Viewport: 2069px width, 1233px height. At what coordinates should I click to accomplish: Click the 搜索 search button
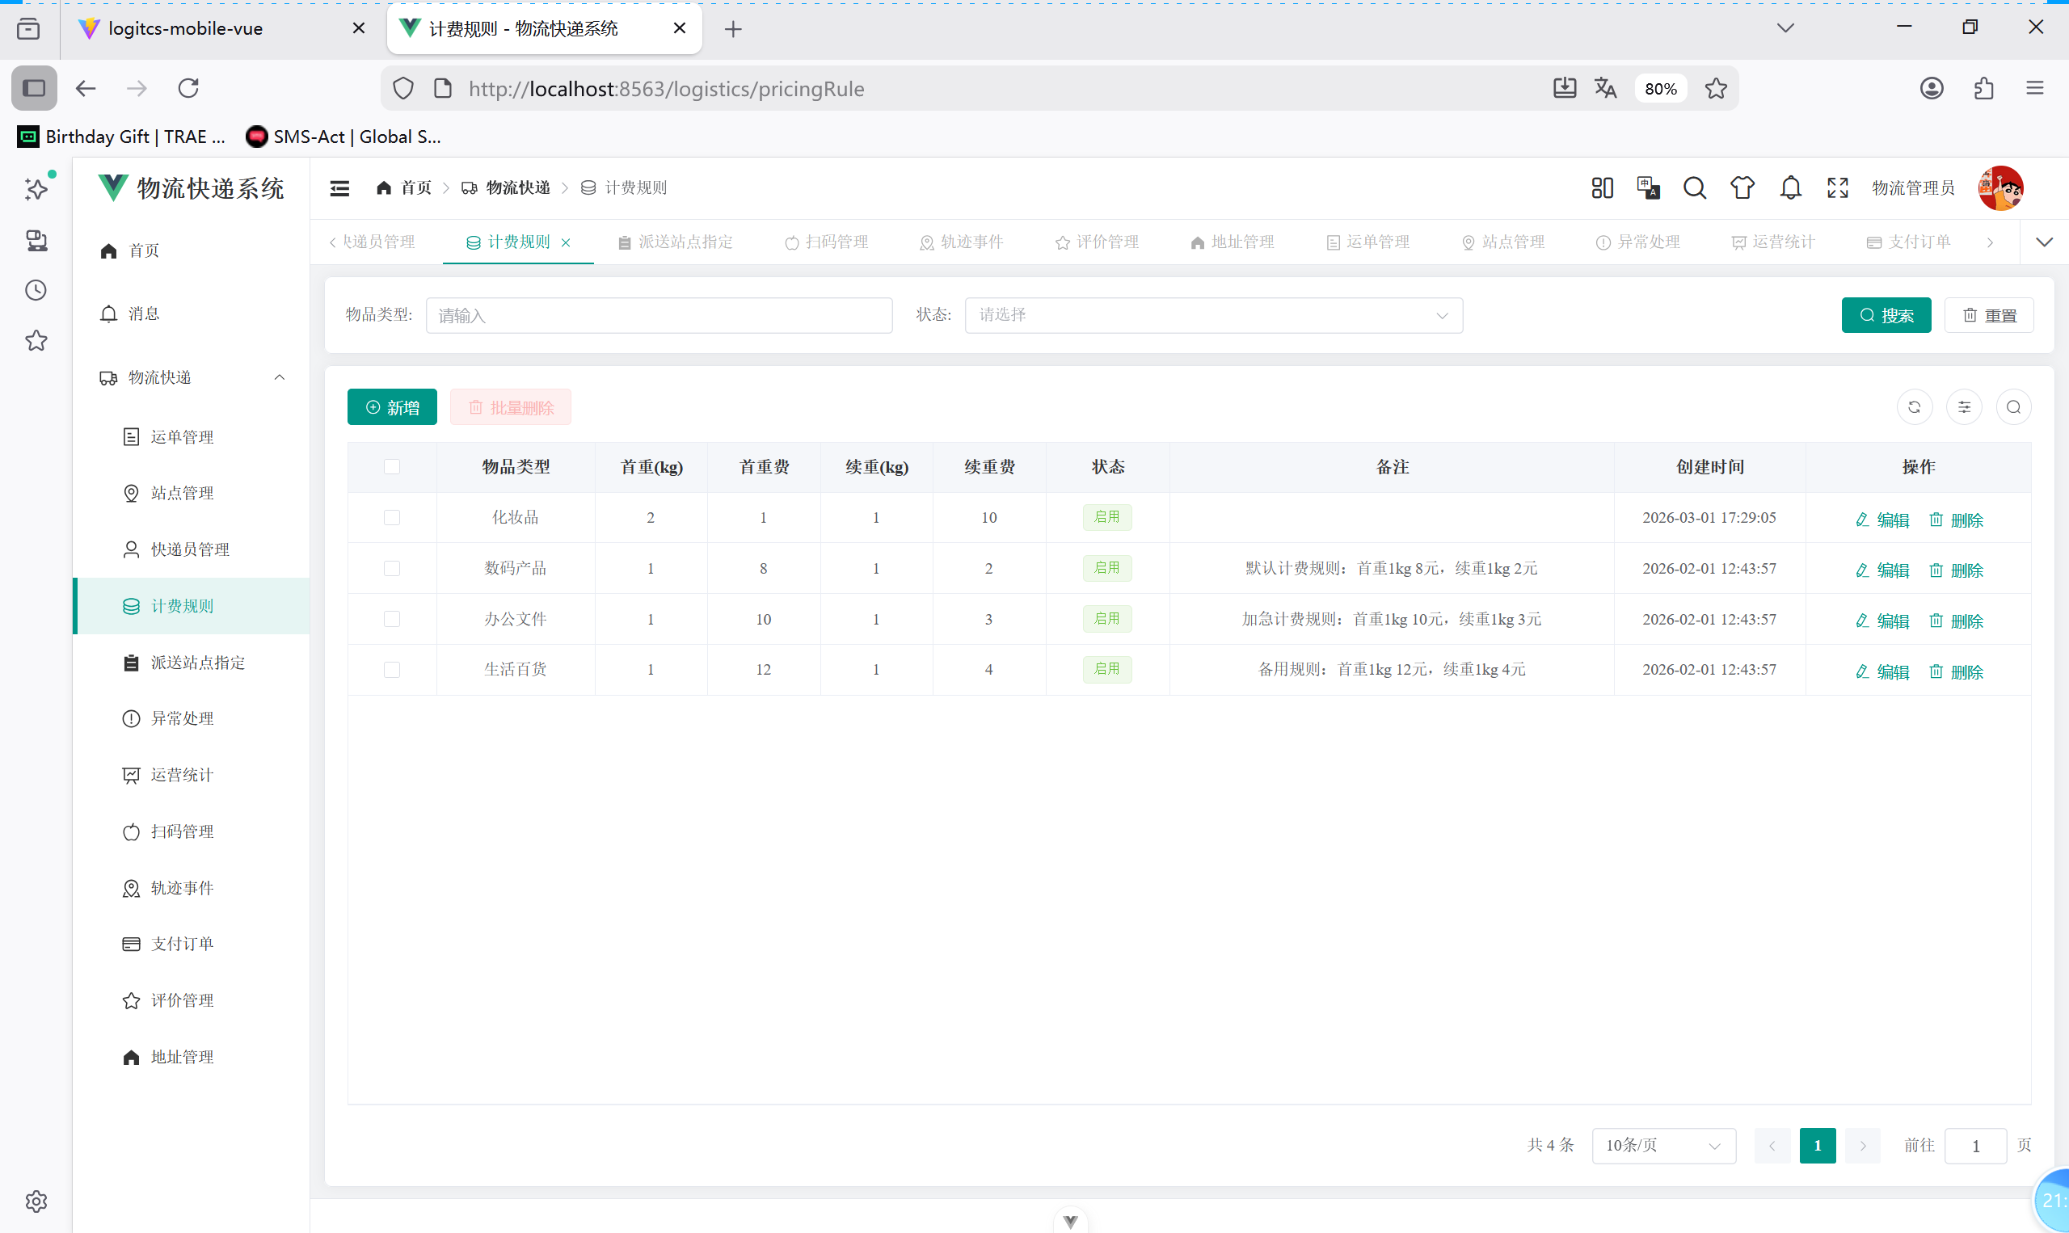coord(1886,316)
